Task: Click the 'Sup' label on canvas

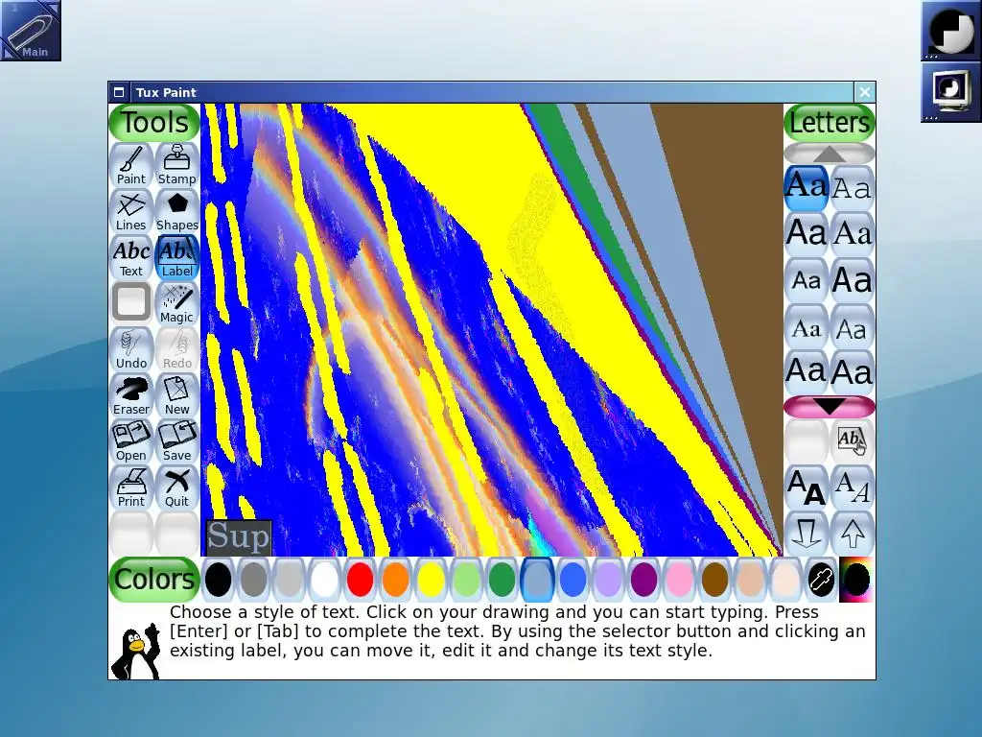Action: coord(239,537)
